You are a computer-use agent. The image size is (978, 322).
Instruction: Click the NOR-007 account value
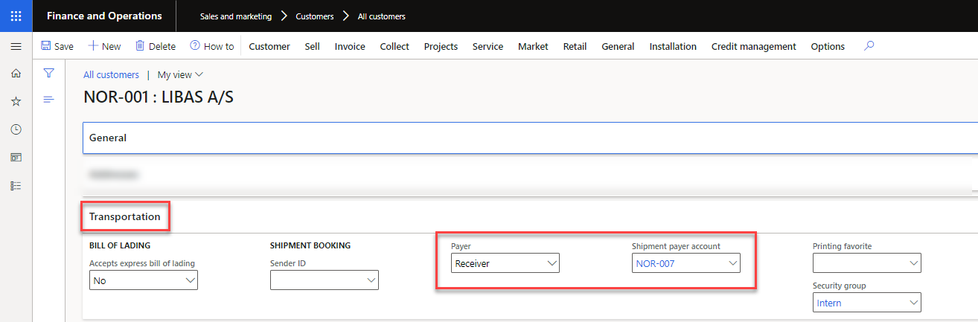[655, 263]
